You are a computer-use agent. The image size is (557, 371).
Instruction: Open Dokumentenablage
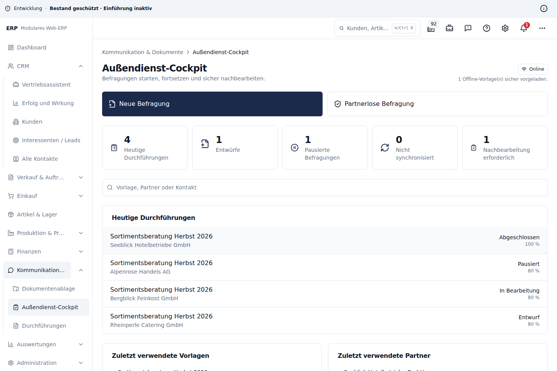click(49, 289)
